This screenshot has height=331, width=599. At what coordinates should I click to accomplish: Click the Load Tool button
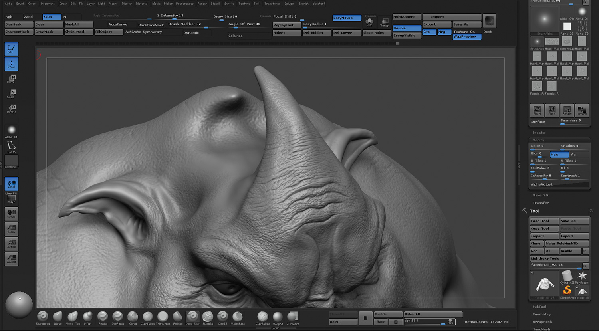544,221
